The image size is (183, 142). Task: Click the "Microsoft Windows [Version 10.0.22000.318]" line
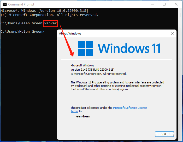[44, 11]
